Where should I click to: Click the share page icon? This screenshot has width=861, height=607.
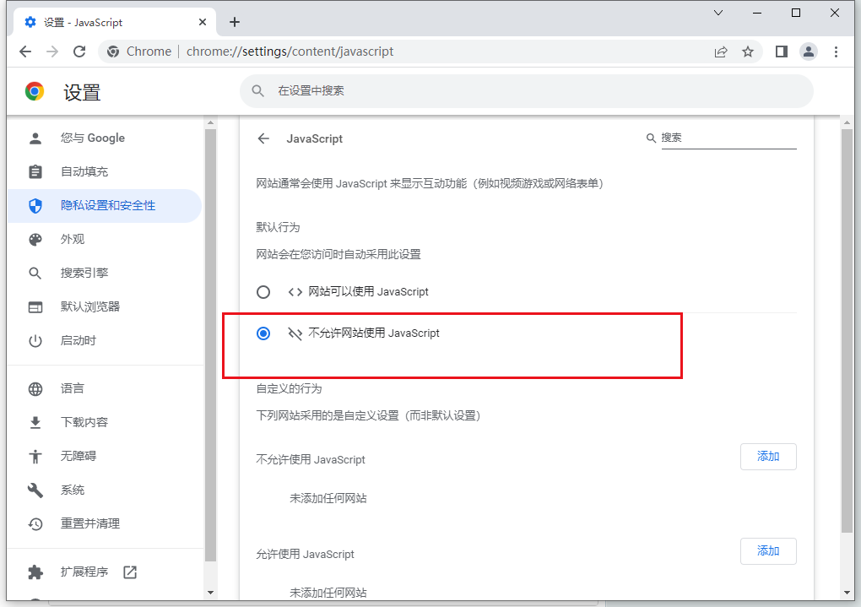click(720, 51)
